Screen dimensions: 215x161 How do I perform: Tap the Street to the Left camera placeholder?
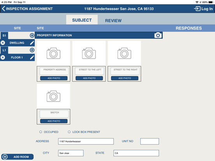pyautogui.click(x=89, y=53)
